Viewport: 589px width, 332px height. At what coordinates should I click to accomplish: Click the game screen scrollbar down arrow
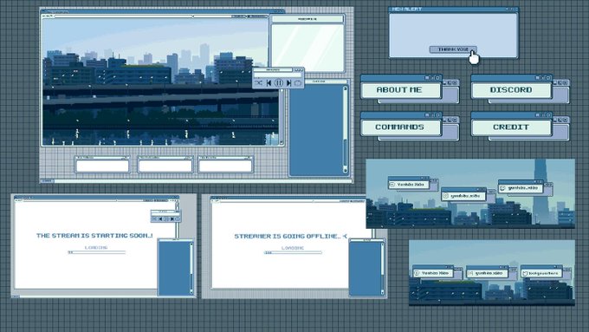click(x=282, y=143)
